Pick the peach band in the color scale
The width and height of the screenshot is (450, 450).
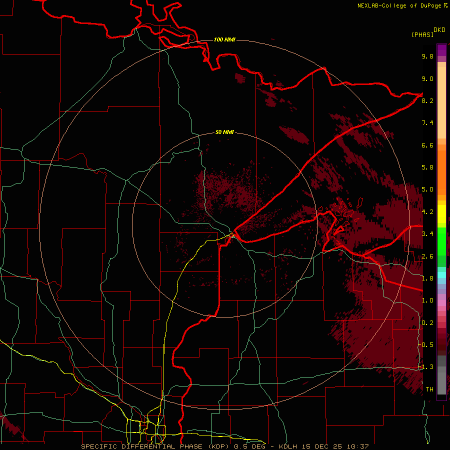[x=441, y=102]
